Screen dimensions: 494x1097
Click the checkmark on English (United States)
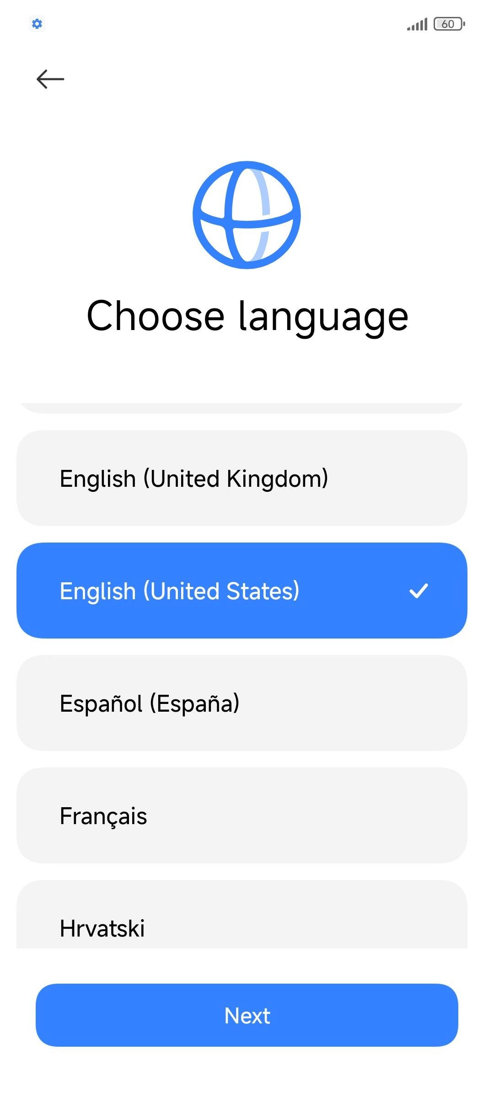pos(418,591)
